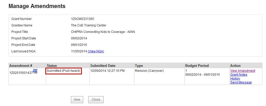Click the Action column header
This screenshot has width=266, height=106.
tap(235, 66)
